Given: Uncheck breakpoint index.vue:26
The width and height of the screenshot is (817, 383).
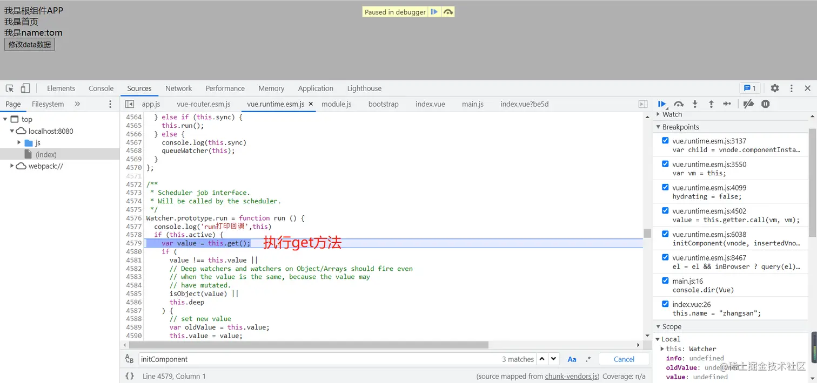Looking at the screenshot, I should pos(665,304).
